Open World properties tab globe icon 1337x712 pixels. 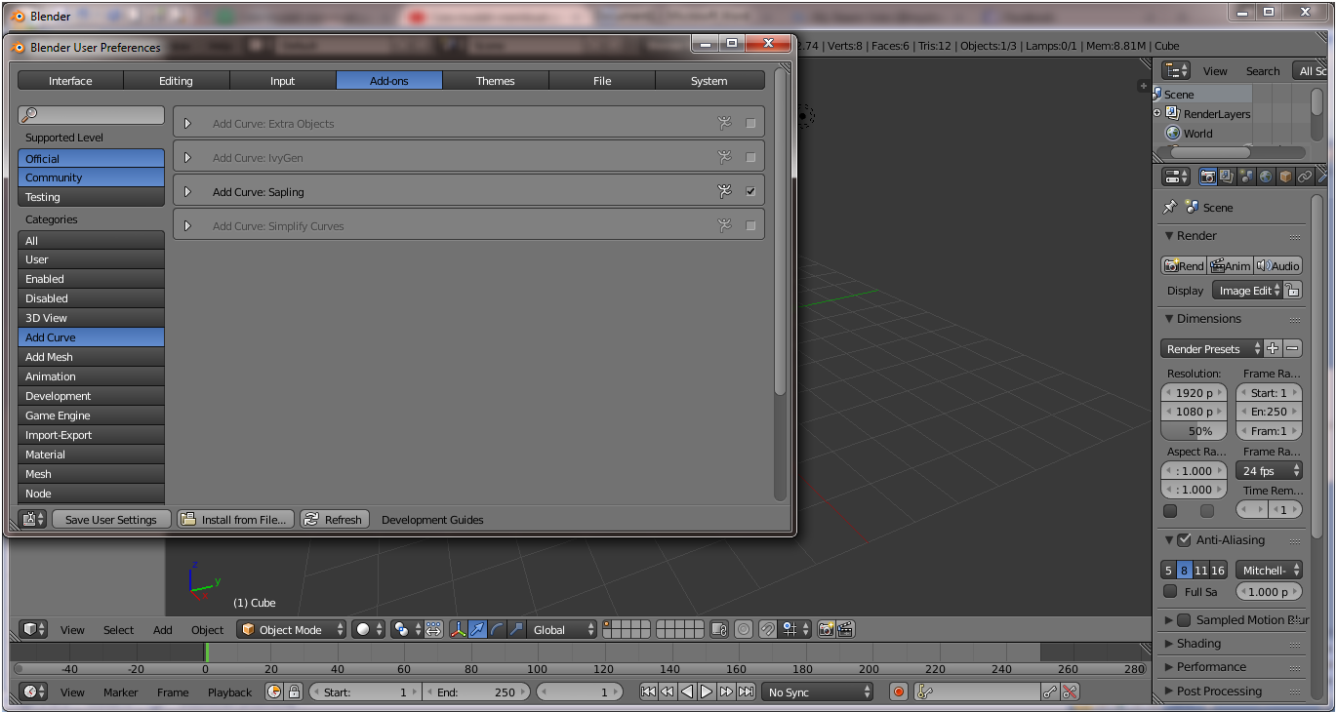click(x=1266, y=177)
